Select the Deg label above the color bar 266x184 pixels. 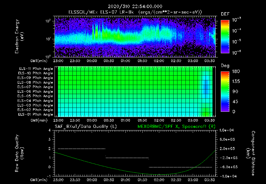(225, 66)
